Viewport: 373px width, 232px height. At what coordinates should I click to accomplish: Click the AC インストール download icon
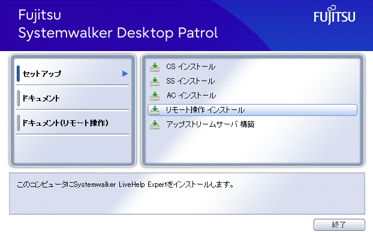point(155,96)
